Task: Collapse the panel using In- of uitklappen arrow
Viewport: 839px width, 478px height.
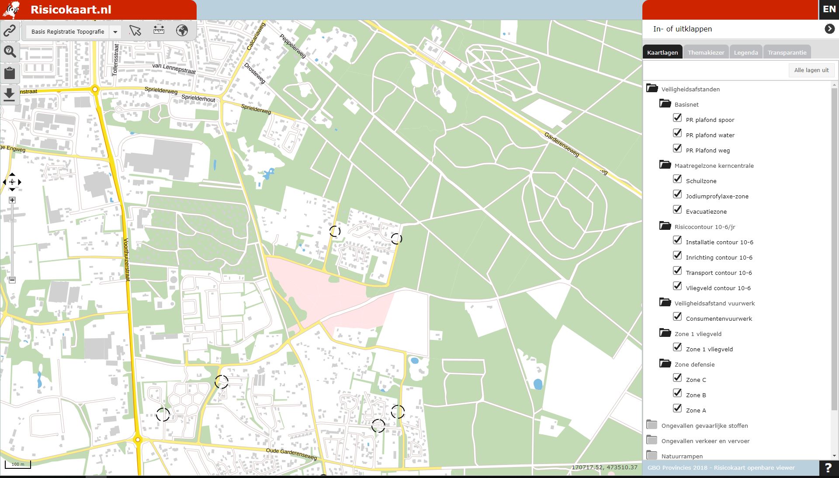Action: click(829, 28)
